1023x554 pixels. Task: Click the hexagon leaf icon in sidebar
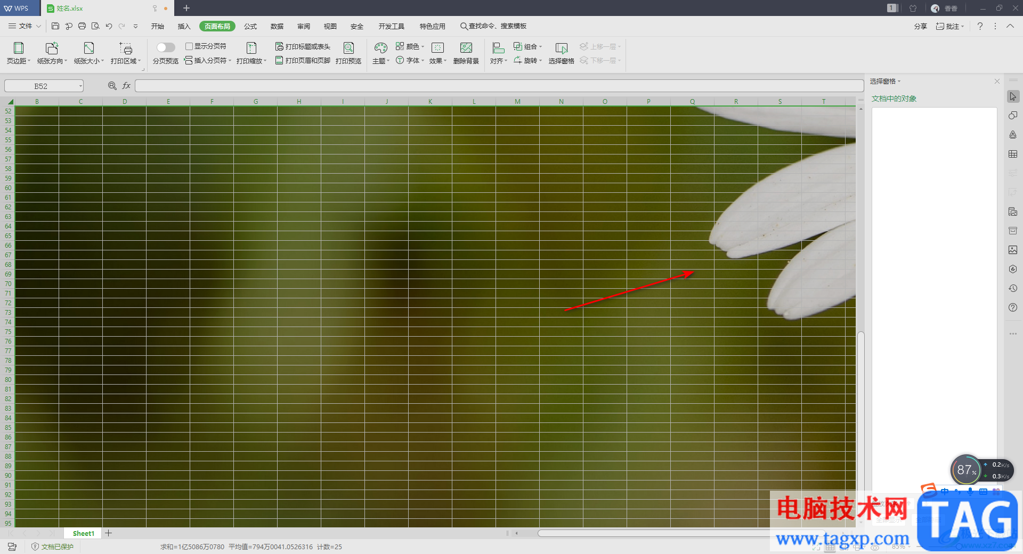[x=1013, y=269]
